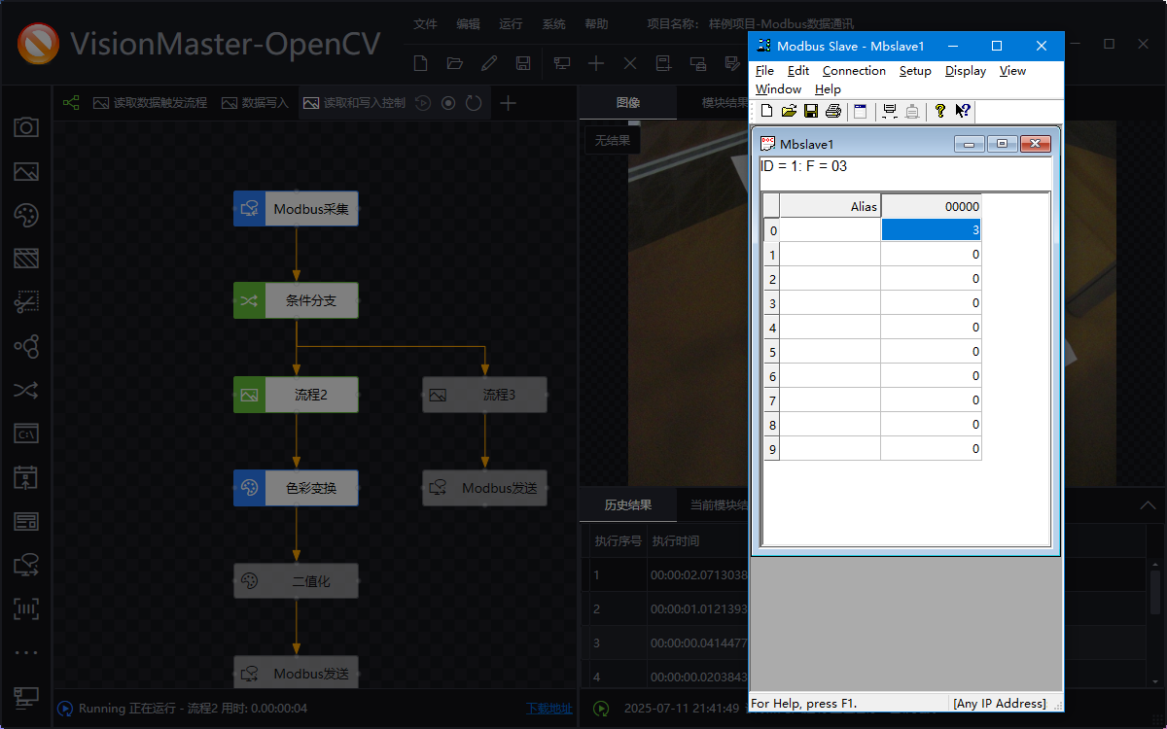
Task: Select the image crop/scissors tool in sidebar
Action: [25, 302]
